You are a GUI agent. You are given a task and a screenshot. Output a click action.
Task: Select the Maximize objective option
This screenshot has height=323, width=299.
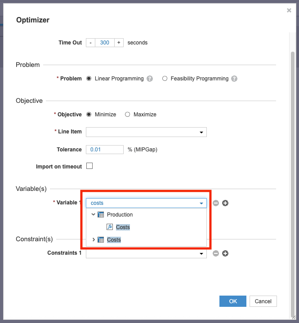coord(128,115)
